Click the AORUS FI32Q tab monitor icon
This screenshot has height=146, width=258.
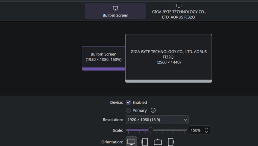[179, 6]
